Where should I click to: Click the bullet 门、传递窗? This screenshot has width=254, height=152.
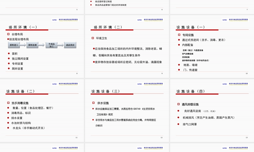pos(190,70)
